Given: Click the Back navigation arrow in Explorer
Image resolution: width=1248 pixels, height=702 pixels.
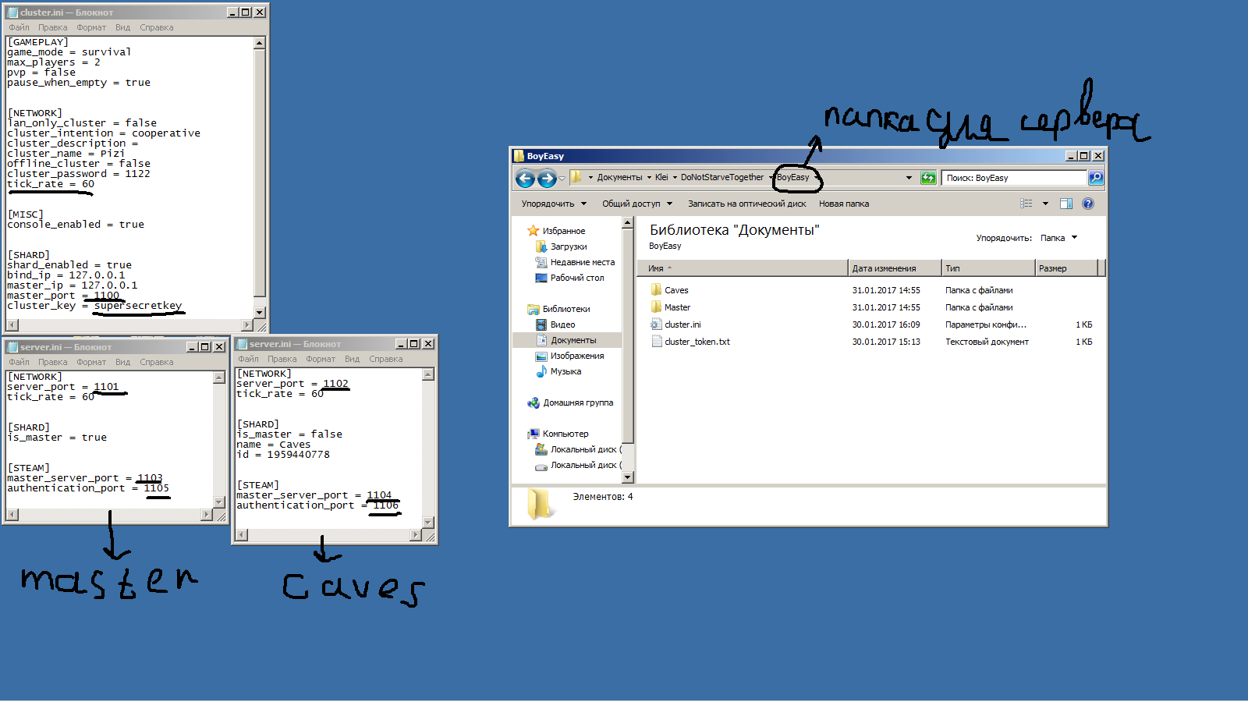Looking at the screenshot, I should point(525,179).
